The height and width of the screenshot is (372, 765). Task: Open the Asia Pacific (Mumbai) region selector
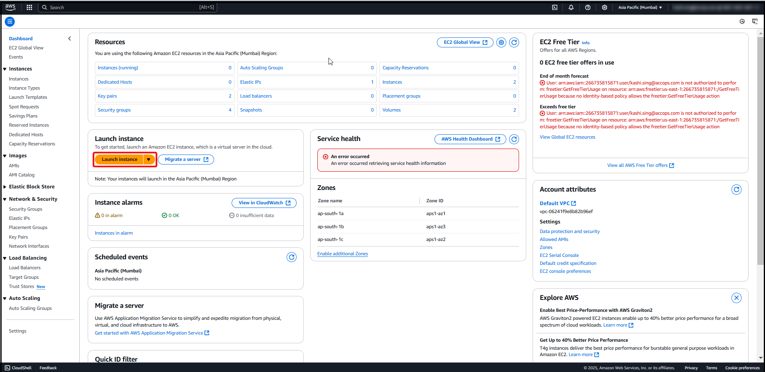pos(640,7)
